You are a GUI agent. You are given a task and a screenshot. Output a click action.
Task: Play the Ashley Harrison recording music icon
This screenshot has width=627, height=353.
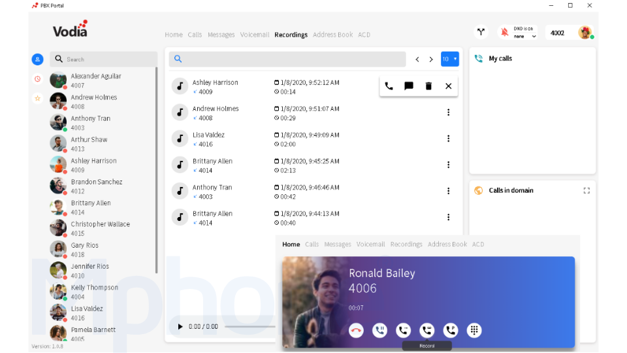click(x=180, y=86)
